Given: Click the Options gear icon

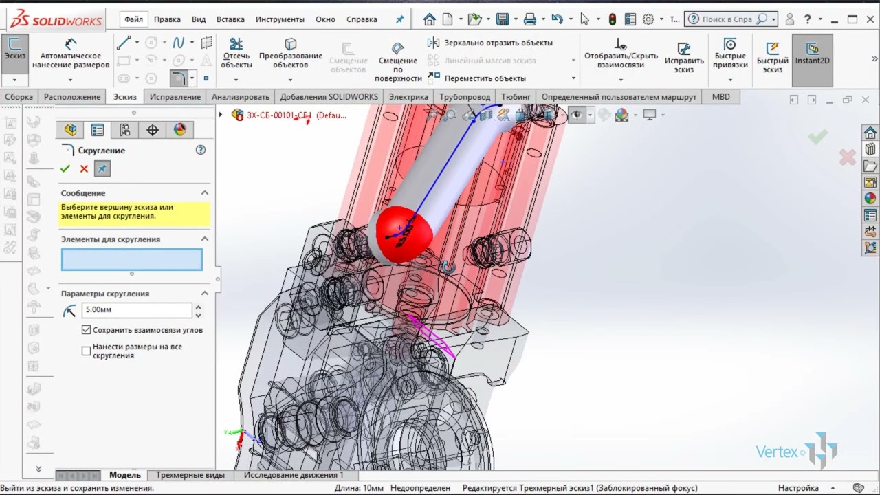Looking at the screenshot, I should click(648, 19).
